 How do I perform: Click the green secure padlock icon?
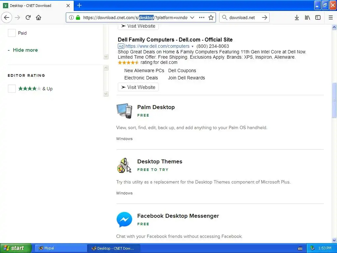click(78, 17)
